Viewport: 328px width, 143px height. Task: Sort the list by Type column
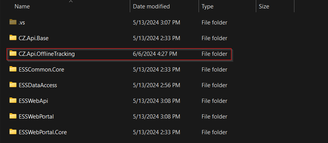[207, 6]
